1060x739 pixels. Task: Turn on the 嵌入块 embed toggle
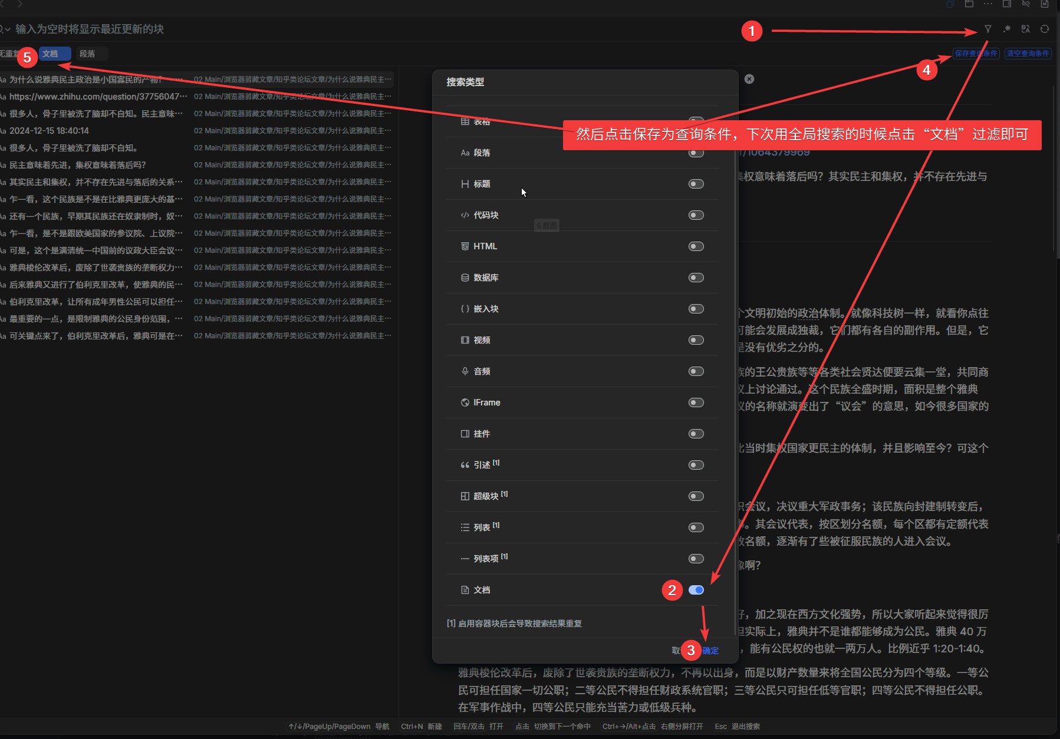tap(696, 309)
